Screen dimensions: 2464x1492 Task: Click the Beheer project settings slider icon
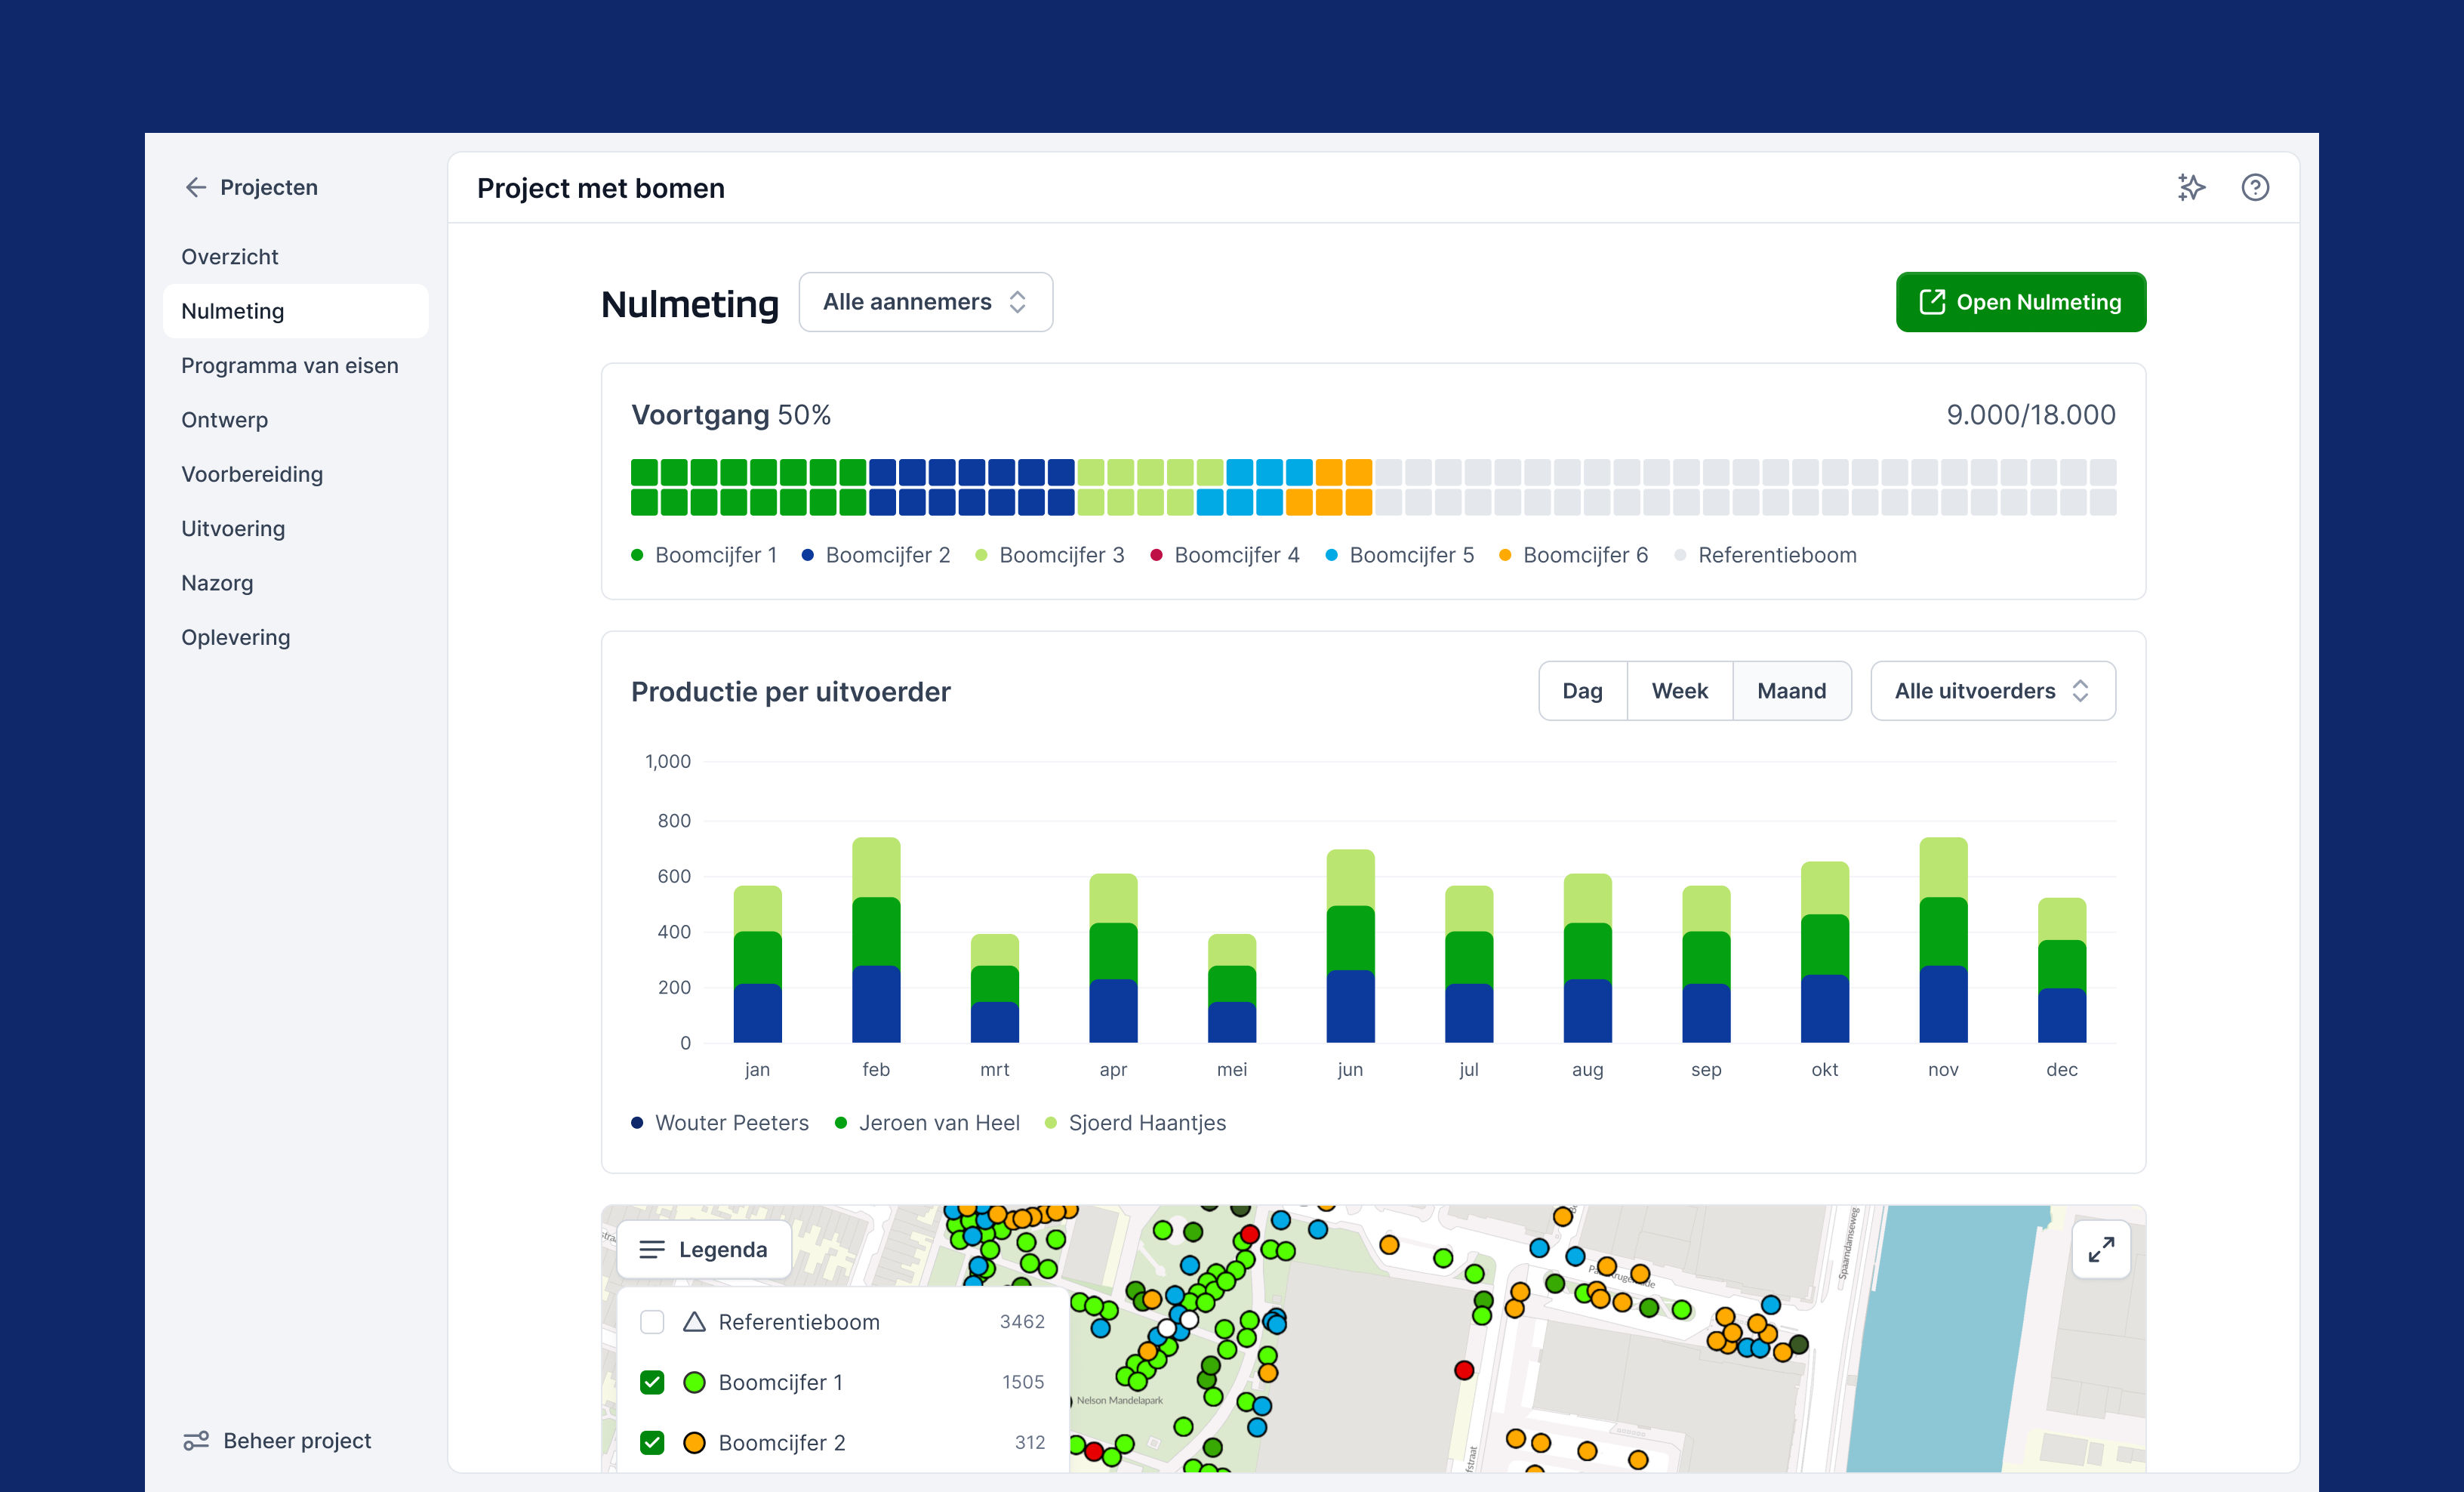point(196,1440)
